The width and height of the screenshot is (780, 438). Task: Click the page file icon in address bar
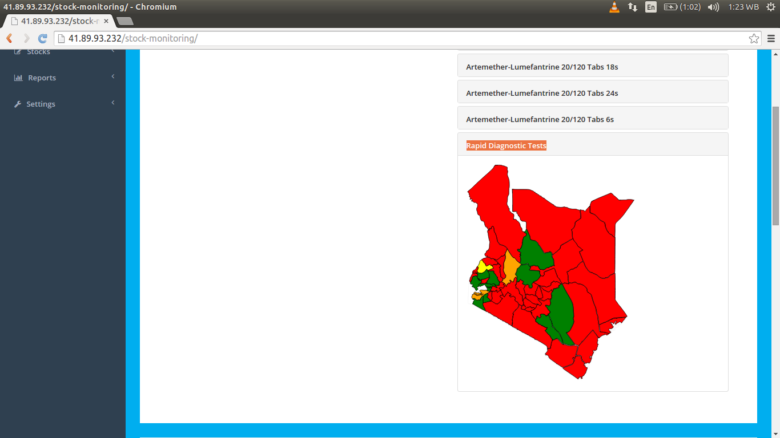coord(61,39)
